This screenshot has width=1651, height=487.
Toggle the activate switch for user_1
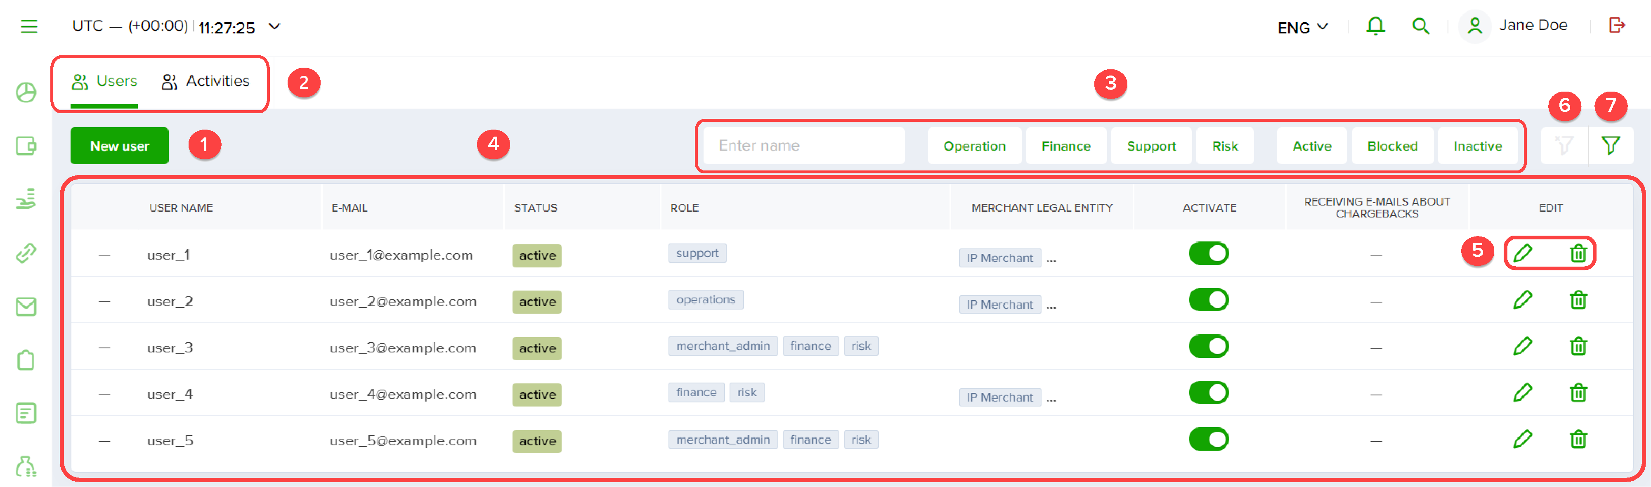coord(1208,254)
